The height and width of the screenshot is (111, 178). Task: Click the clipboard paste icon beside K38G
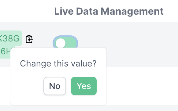[x=29, y=39]
